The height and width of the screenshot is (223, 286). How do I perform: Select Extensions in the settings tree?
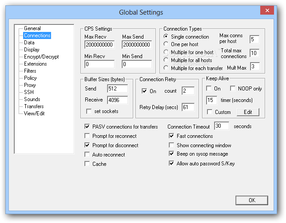(36, 64)
